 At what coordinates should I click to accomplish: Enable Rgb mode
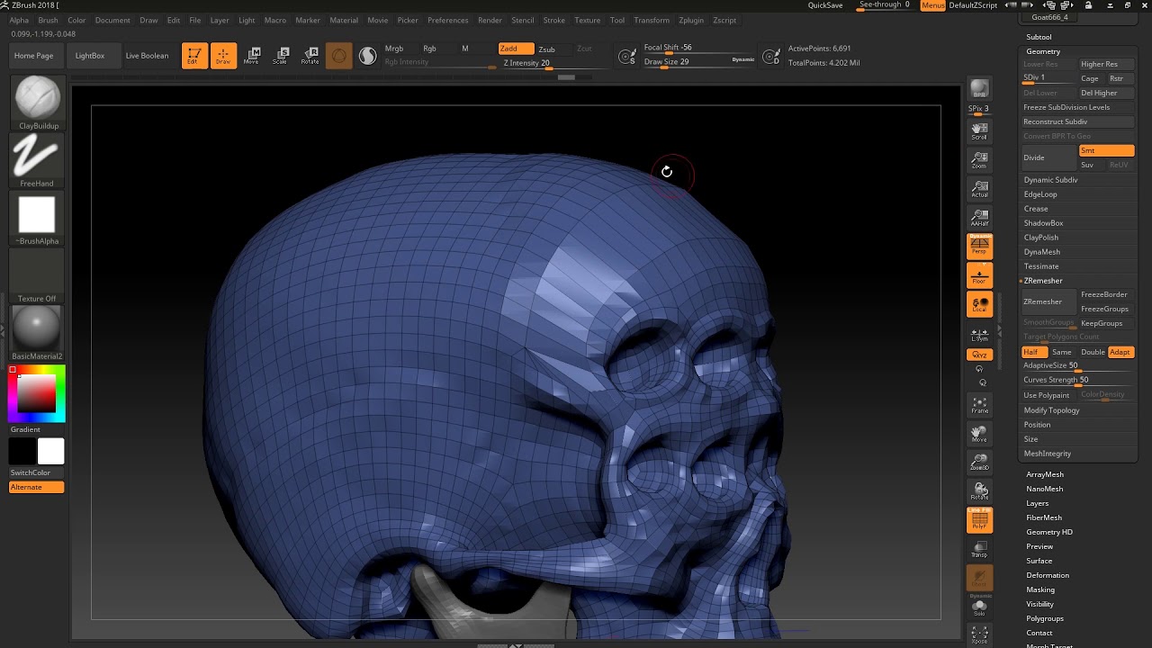point(430,49)
